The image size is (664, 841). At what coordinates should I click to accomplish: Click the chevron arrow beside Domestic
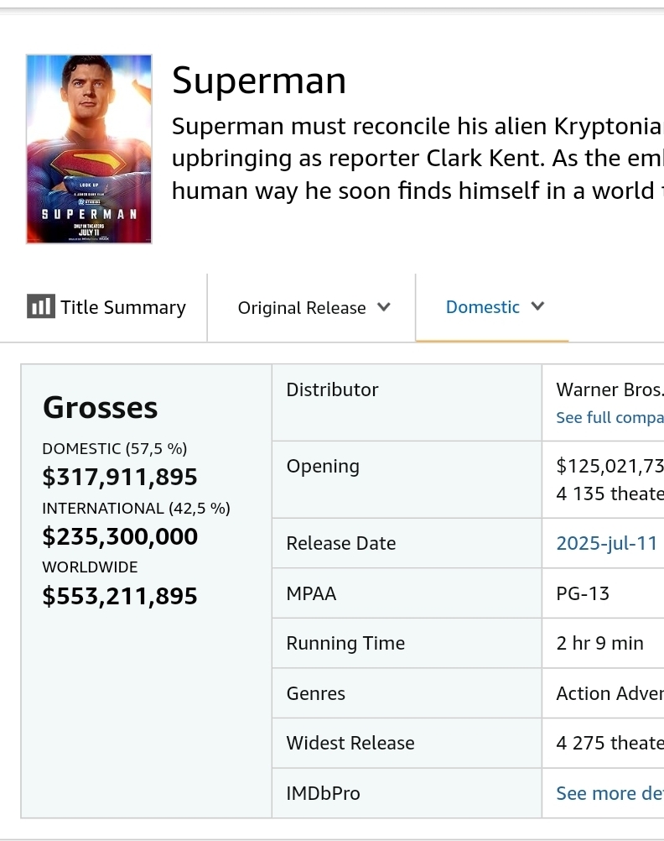click(538, 306)
